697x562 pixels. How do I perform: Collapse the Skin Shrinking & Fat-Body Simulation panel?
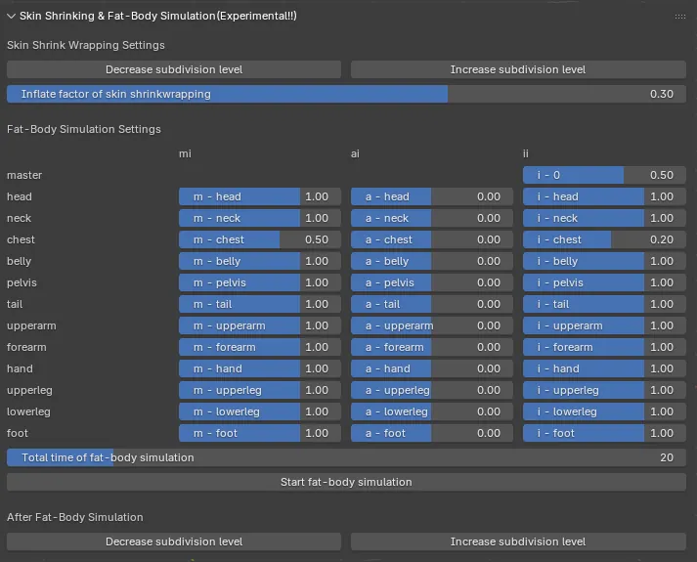pyautogui.click(x=11, y=16)
